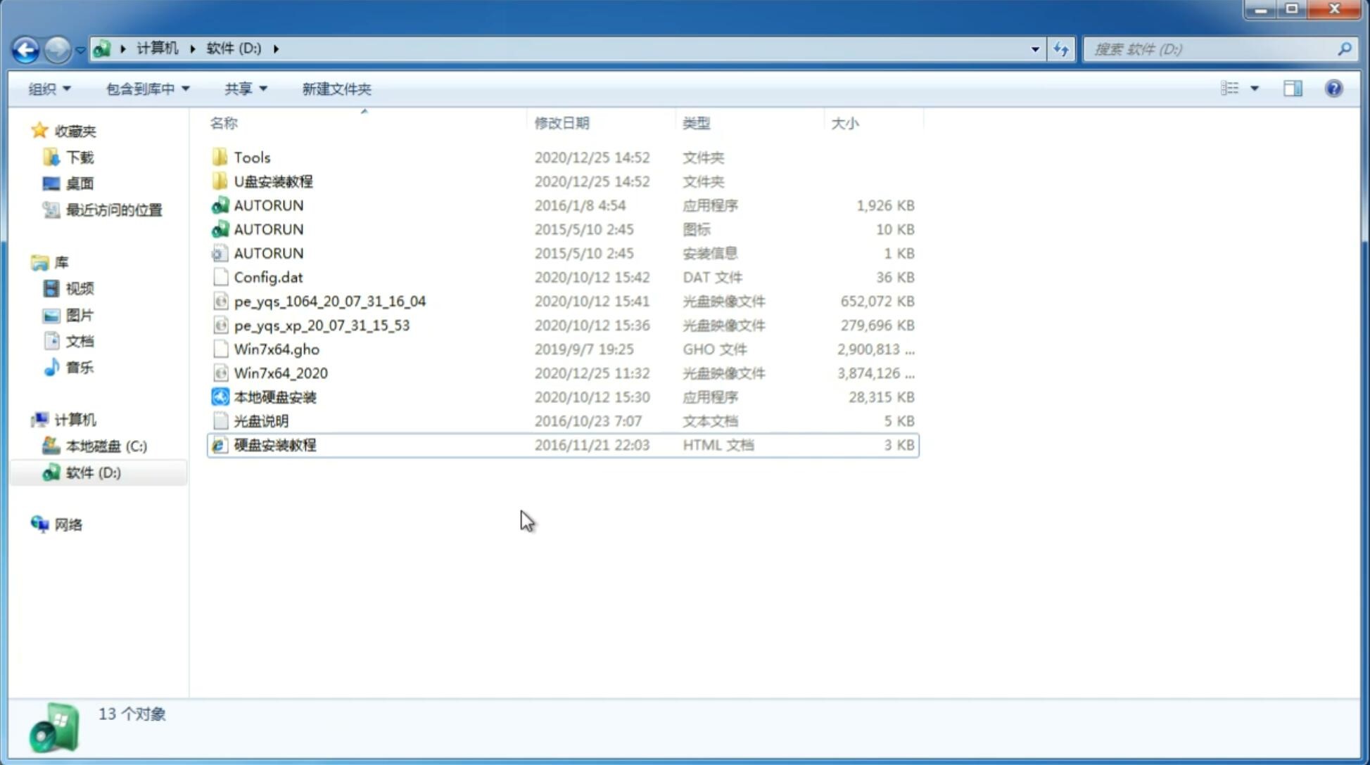Click 新建文件夹 button
1370x765 pixels.
click(x=337, y=89)
